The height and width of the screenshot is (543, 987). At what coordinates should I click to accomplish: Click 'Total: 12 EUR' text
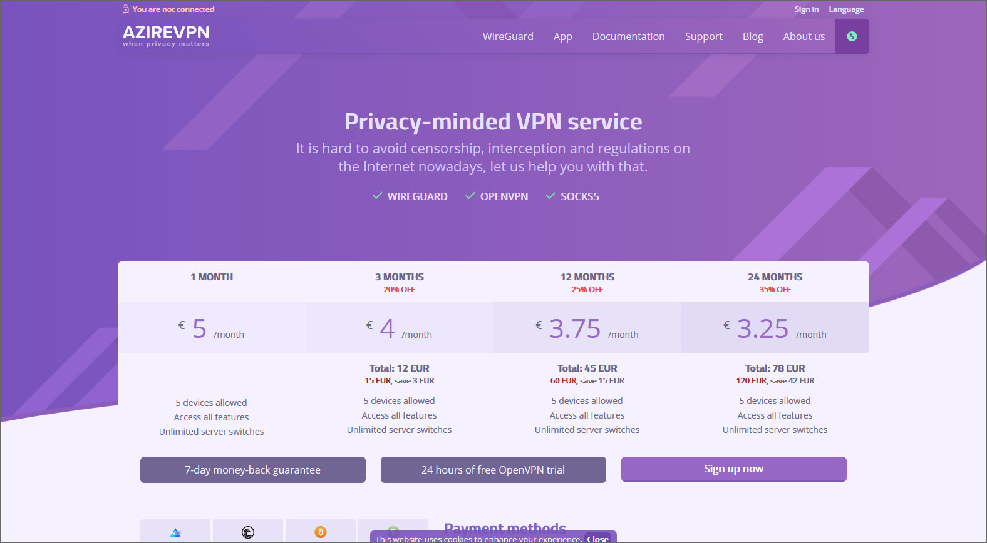400,368
